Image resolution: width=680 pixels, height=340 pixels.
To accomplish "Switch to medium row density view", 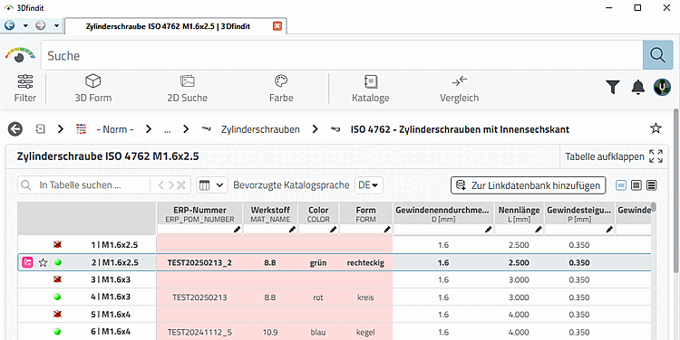I will click(x=636, y=185).
